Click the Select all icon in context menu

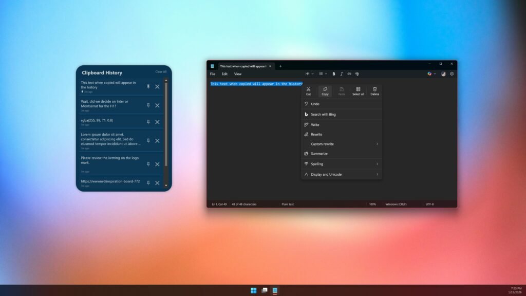358,91
